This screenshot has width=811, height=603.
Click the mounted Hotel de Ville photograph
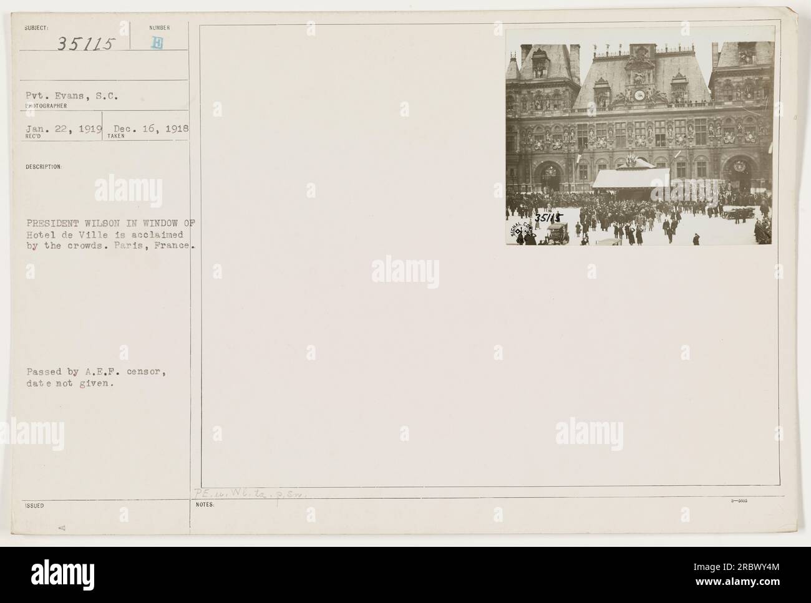coord(640,137)
